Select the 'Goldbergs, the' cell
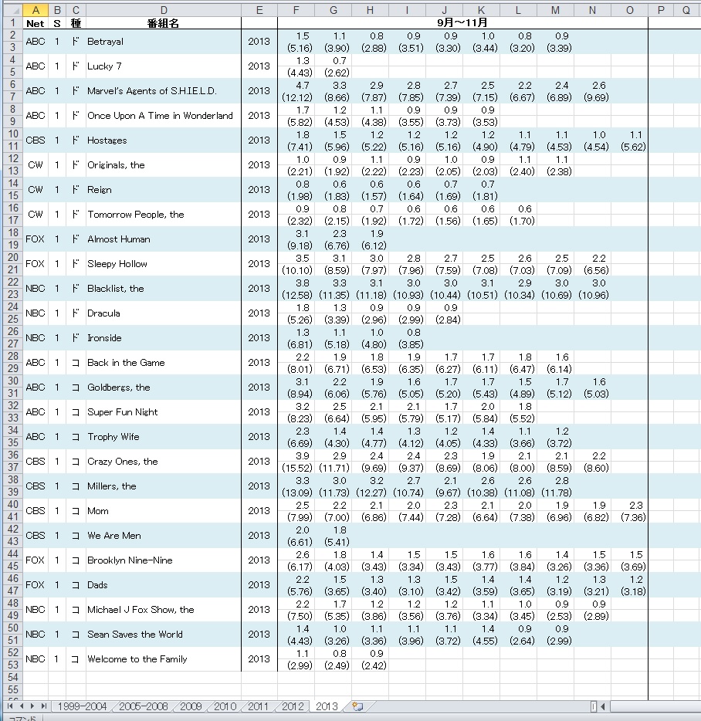 (x=164, y=388)
